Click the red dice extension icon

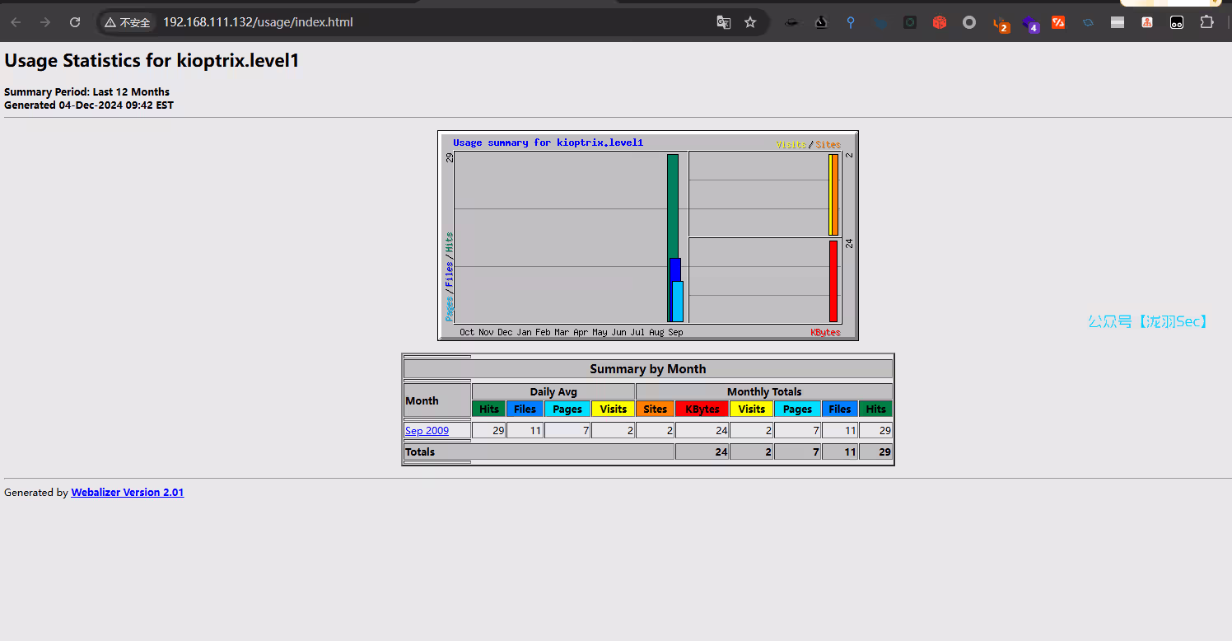(940, 22)
